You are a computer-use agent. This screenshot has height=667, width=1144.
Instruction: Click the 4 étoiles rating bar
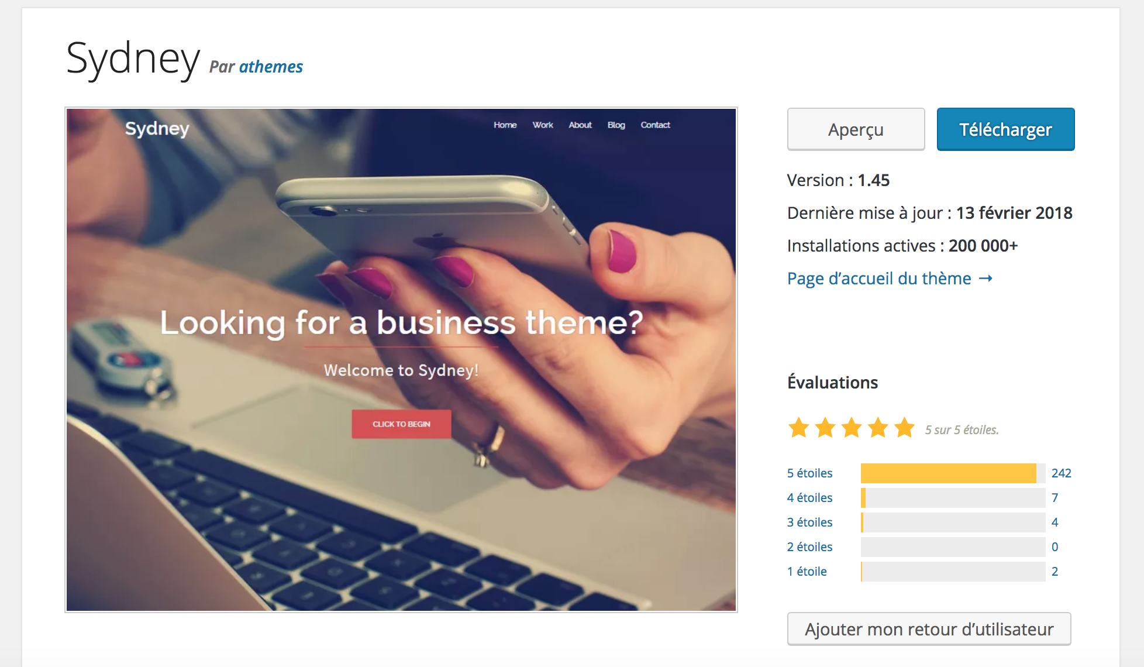(953, 497)
